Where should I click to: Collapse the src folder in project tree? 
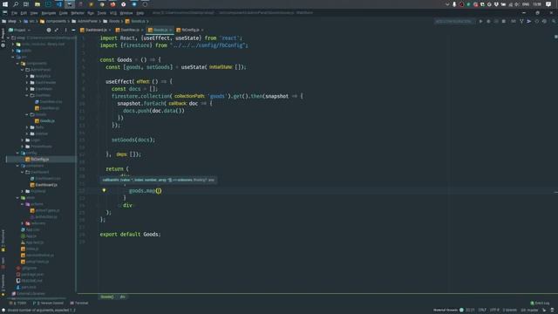[x=13, y=57]
